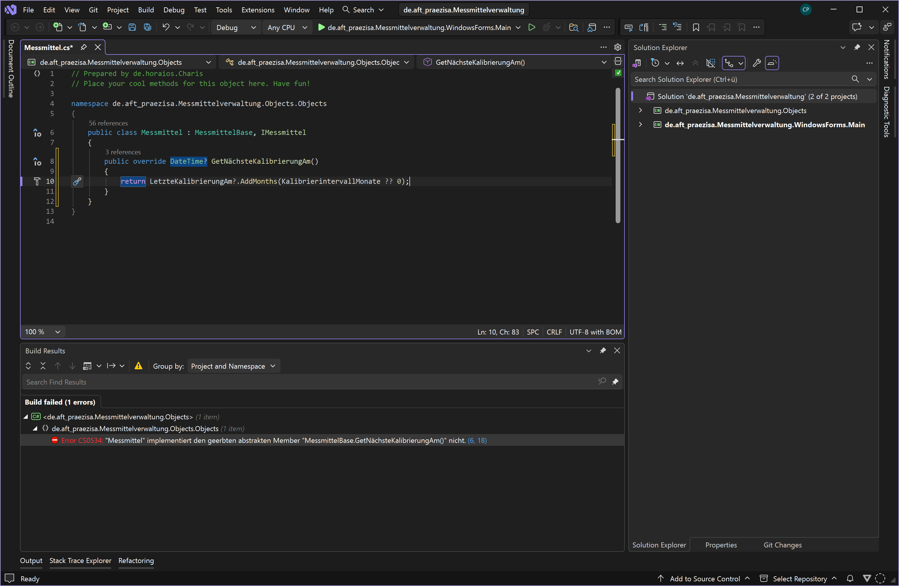Toggle keep results pin in search bar
Viewport: 899px width, 586px height.
615,382
